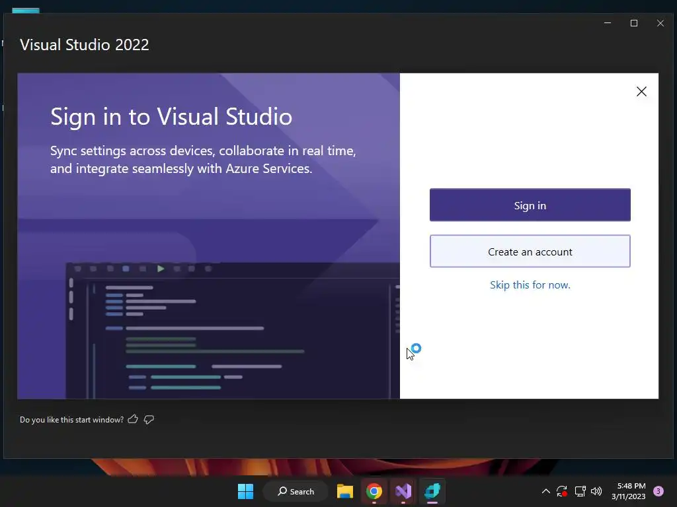677x507 pixels.
Task: Open the taskbar Search box
Action: 296,491
